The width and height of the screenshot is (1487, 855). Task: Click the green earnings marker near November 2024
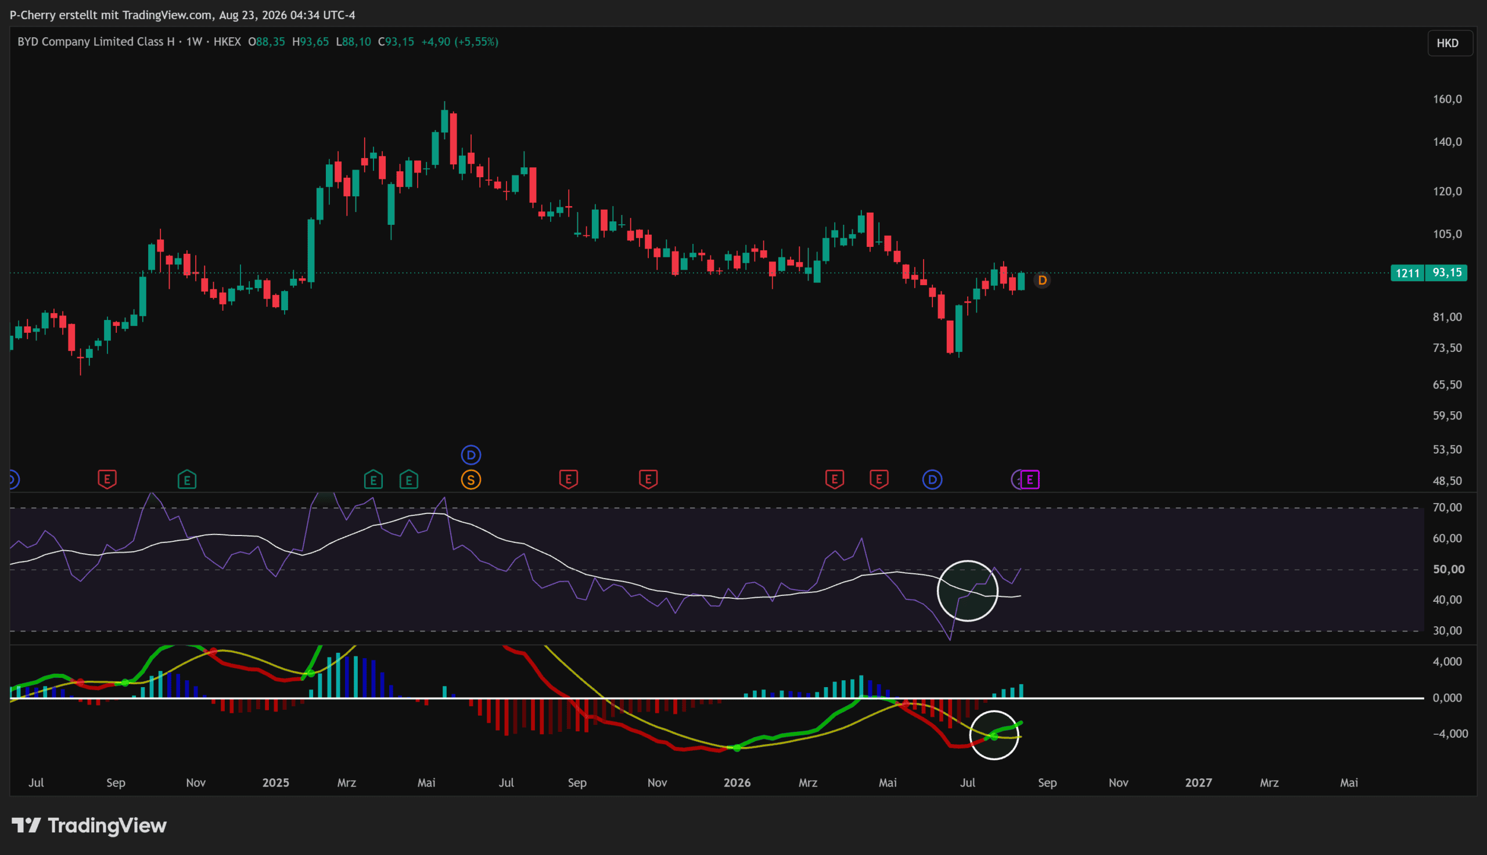click(x=186, y=479)
